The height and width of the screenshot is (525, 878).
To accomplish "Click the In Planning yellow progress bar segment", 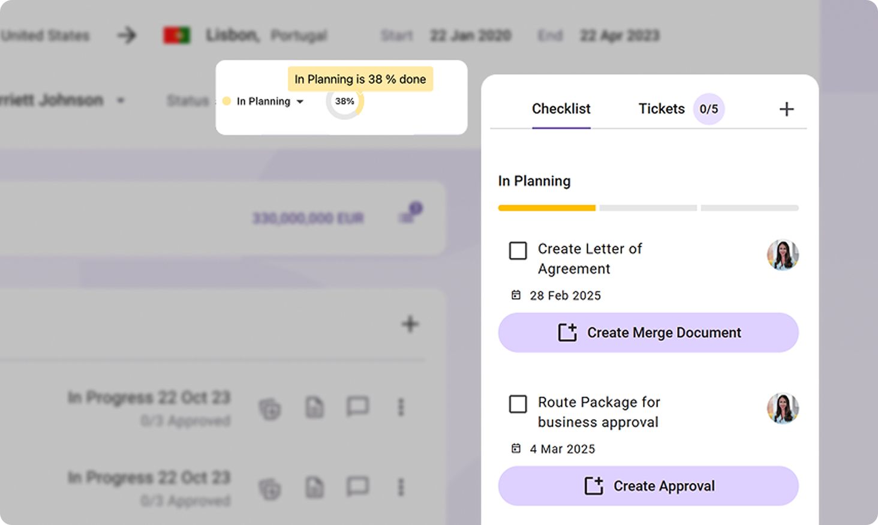I will (x=546, y=208).
